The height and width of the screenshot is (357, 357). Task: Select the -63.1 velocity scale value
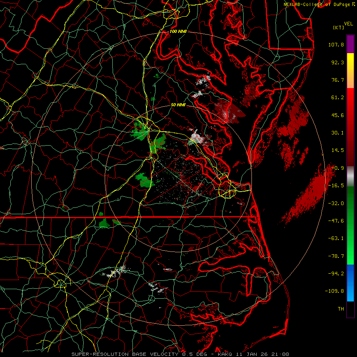(336, 238)
